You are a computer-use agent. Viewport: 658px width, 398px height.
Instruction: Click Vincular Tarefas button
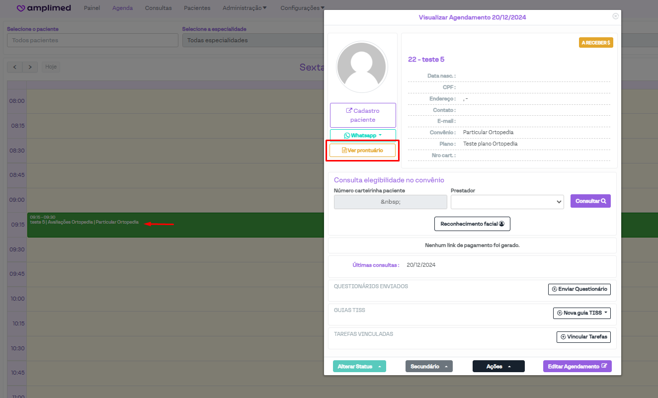point(583,337)
